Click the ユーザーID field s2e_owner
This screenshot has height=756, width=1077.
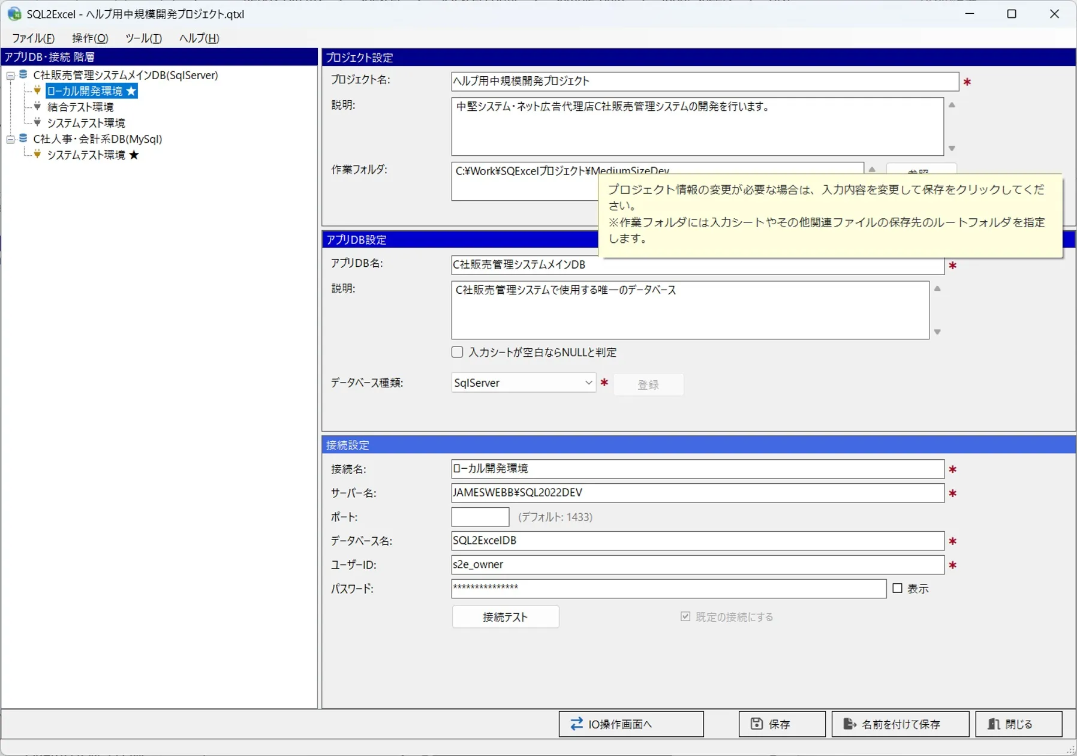(698, 565)
